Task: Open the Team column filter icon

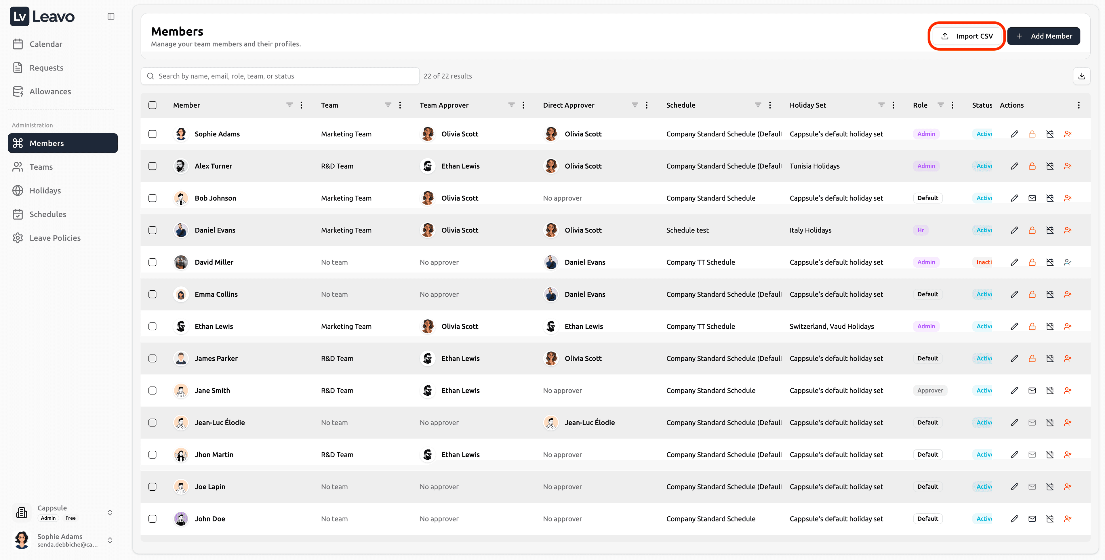Action: (x=388, y=105)
